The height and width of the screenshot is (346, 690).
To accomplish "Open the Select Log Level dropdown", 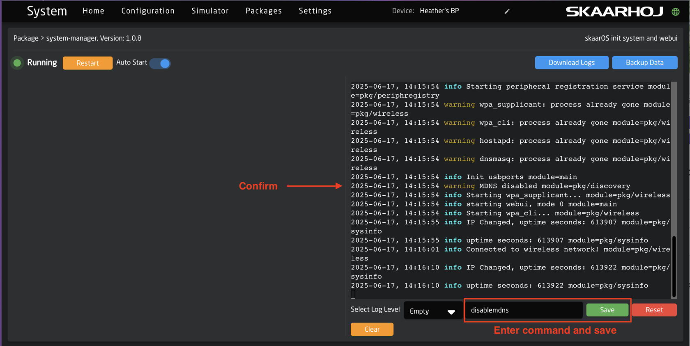I will tap(433, 311).
